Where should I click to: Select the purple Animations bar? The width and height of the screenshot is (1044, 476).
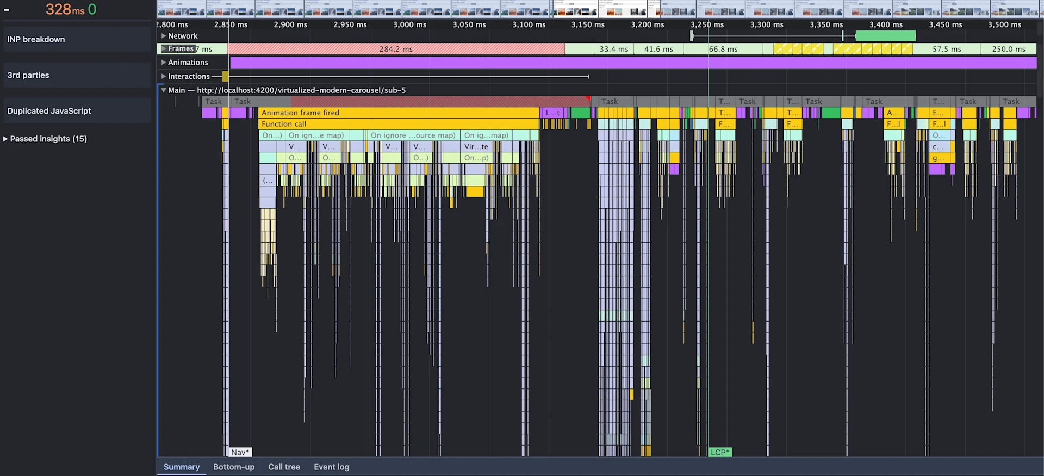(633, 63)
